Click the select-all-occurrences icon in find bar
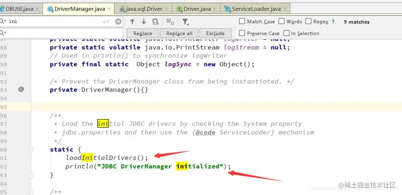This screenshot has width=402, height=195. point(170,22)
